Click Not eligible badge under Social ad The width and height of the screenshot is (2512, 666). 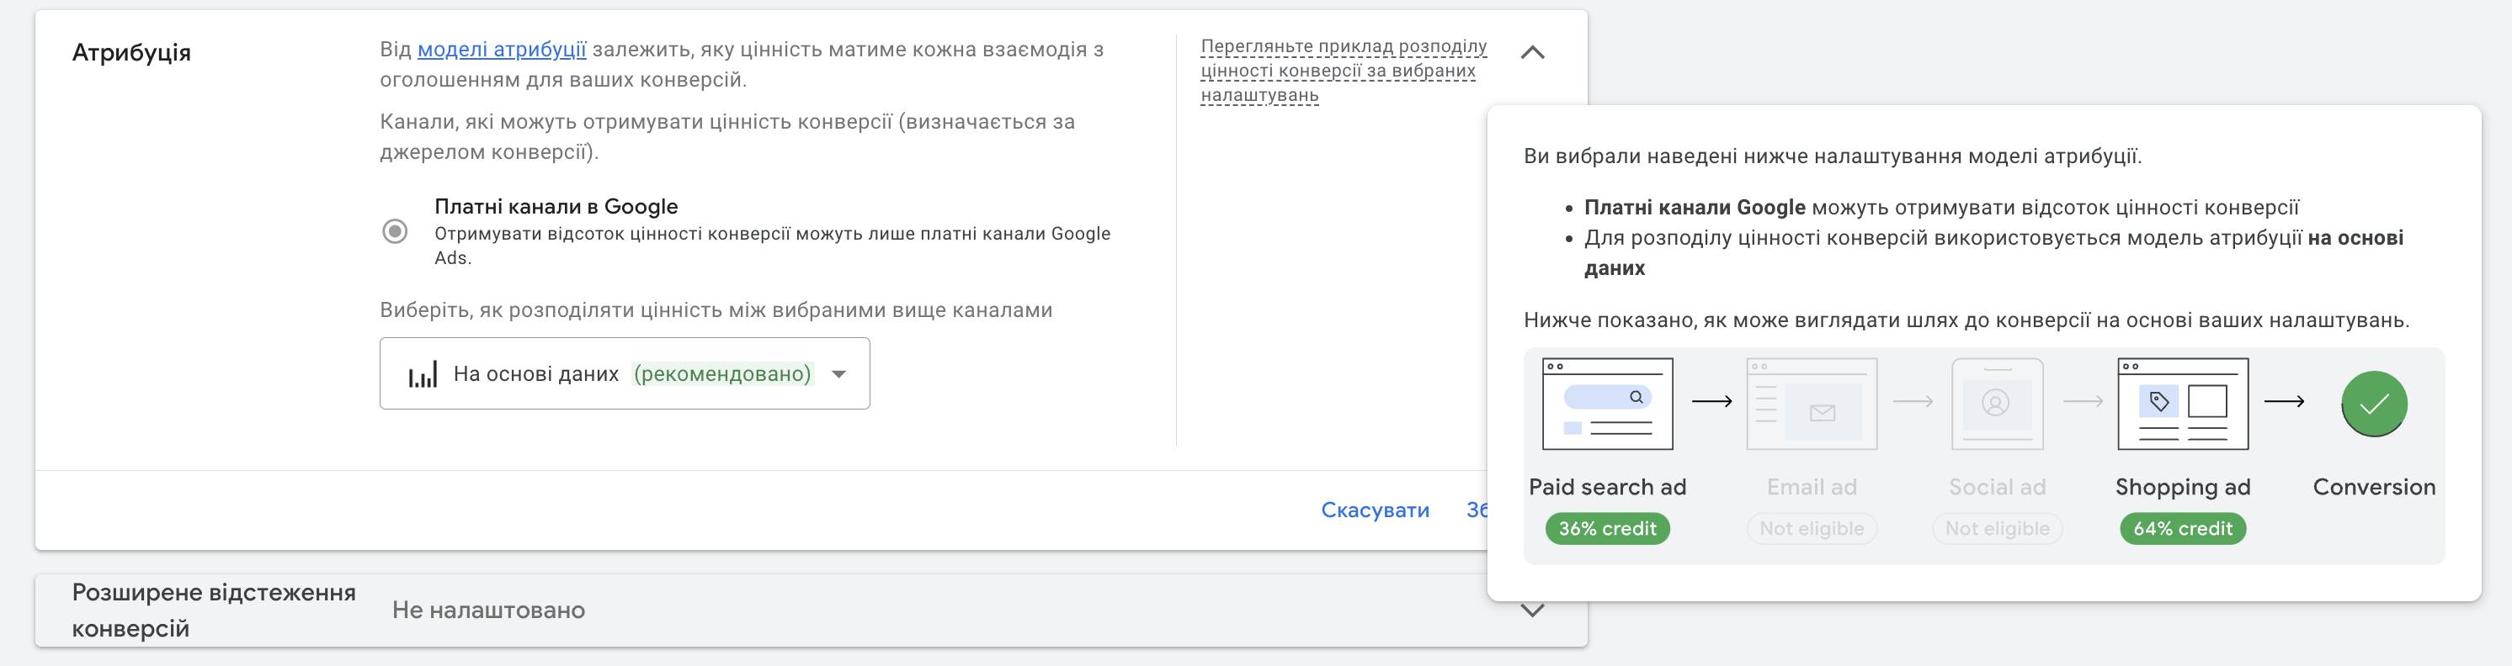pos(1997,529)
